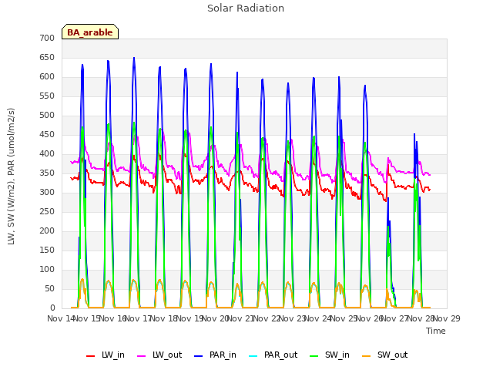The width and height of the screenshot is (493, 370).
Task: Click the 650 y-axis tick label
Action: coord(47,58)
